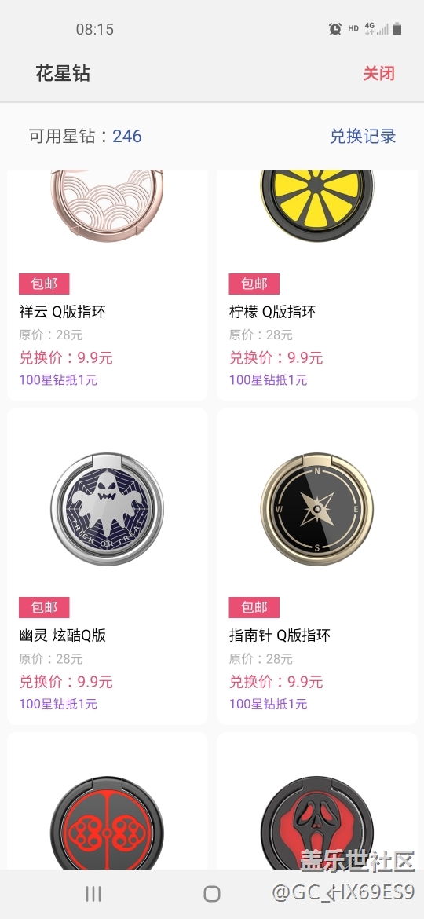The height and width of the screenshot is (919, 424).
Task: Tap the Android home navigation button
Action: [212, 893]
